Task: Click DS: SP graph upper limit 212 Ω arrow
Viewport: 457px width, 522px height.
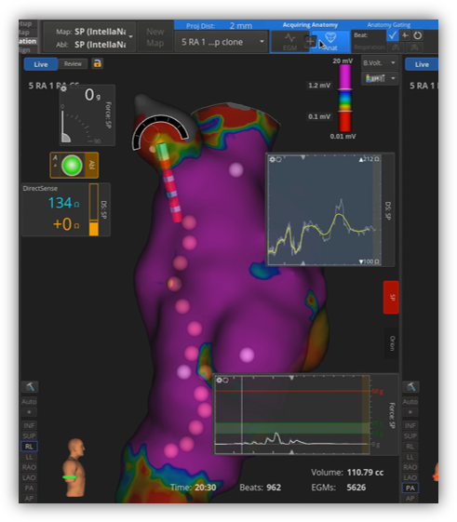Action: (361, 159)
